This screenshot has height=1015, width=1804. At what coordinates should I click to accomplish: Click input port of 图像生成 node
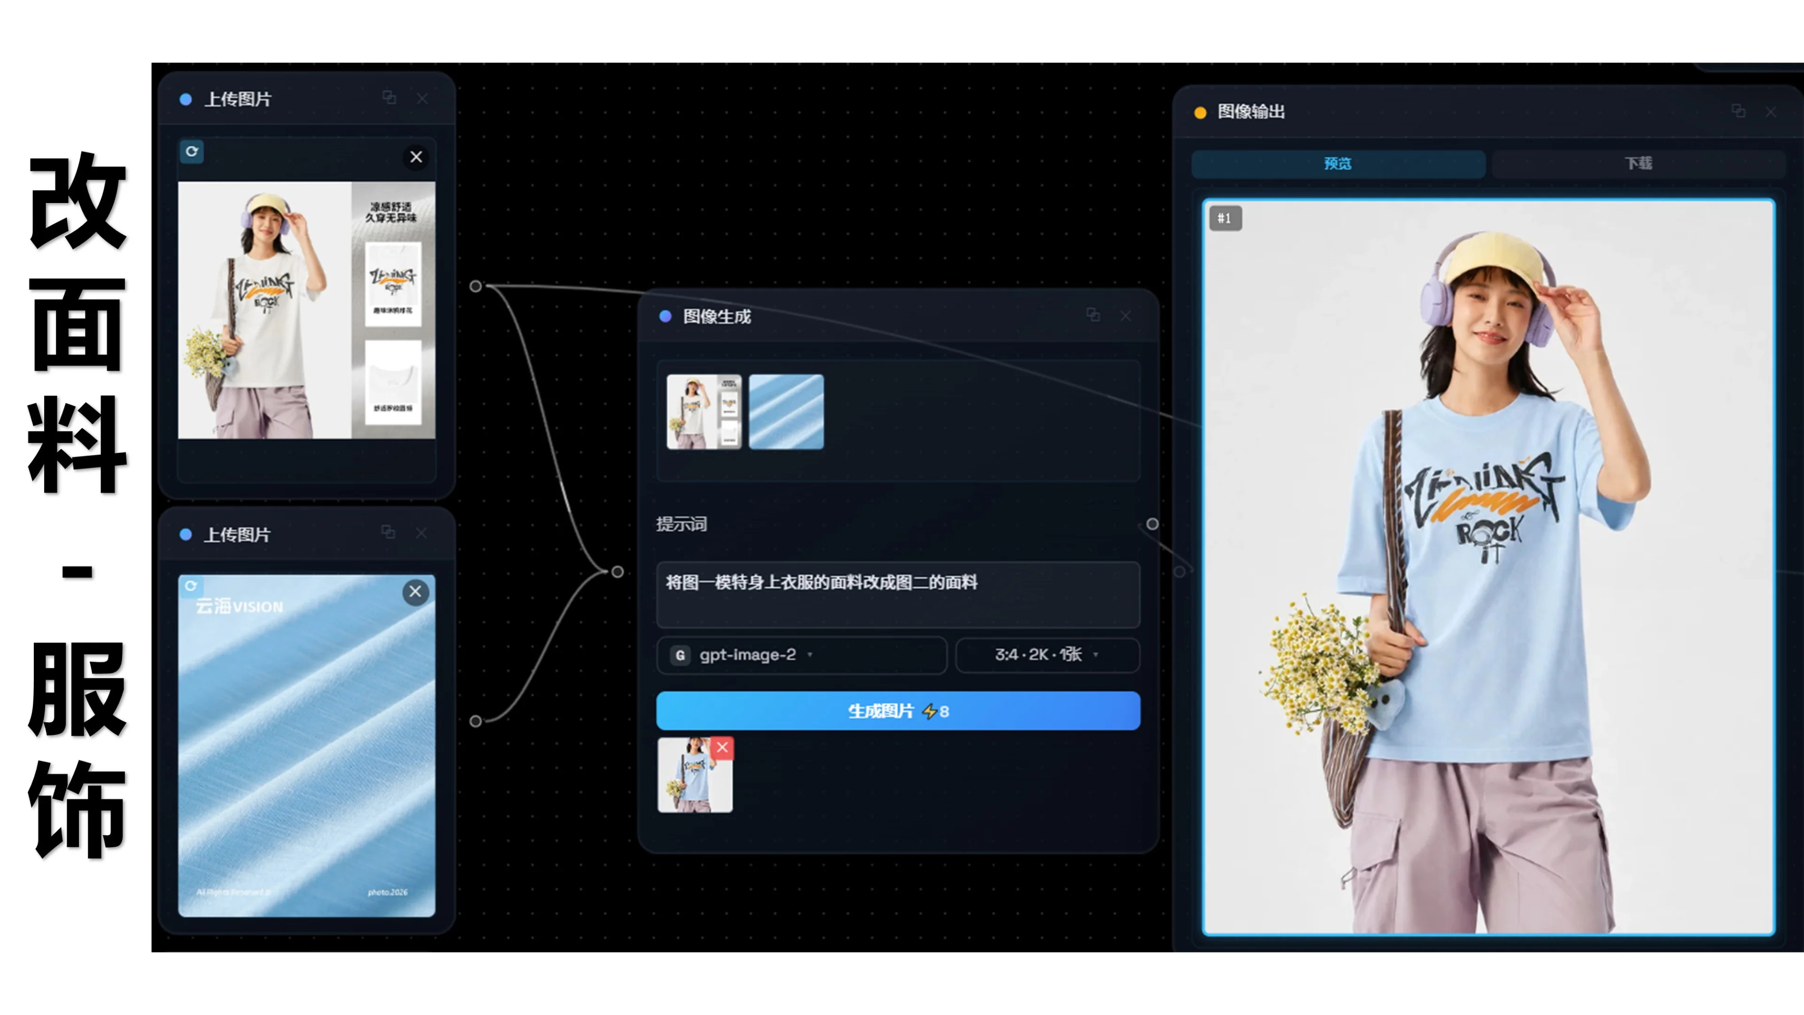617,571
